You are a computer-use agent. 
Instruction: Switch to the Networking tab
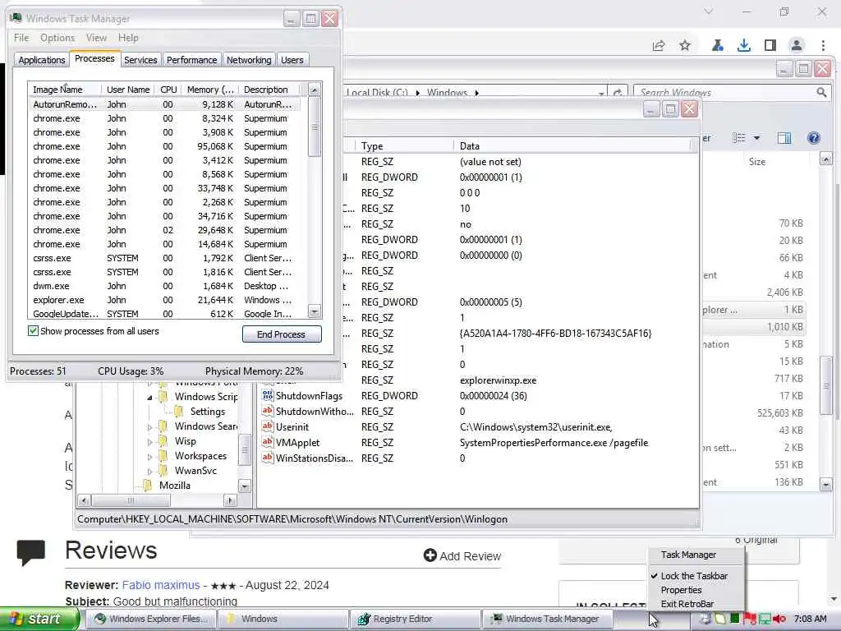[x=249, y=59]
